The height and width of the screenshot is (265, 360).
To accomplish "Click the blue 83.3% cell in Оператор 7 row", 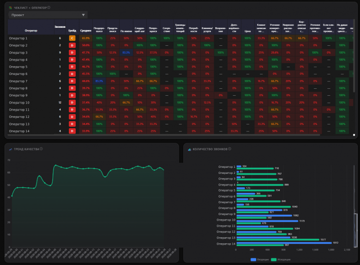I will [99, 81].
